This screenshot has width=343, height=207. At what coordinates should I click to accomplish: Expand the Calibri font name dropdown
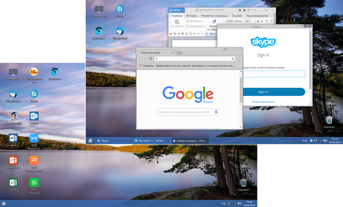(x=243, y=21)
